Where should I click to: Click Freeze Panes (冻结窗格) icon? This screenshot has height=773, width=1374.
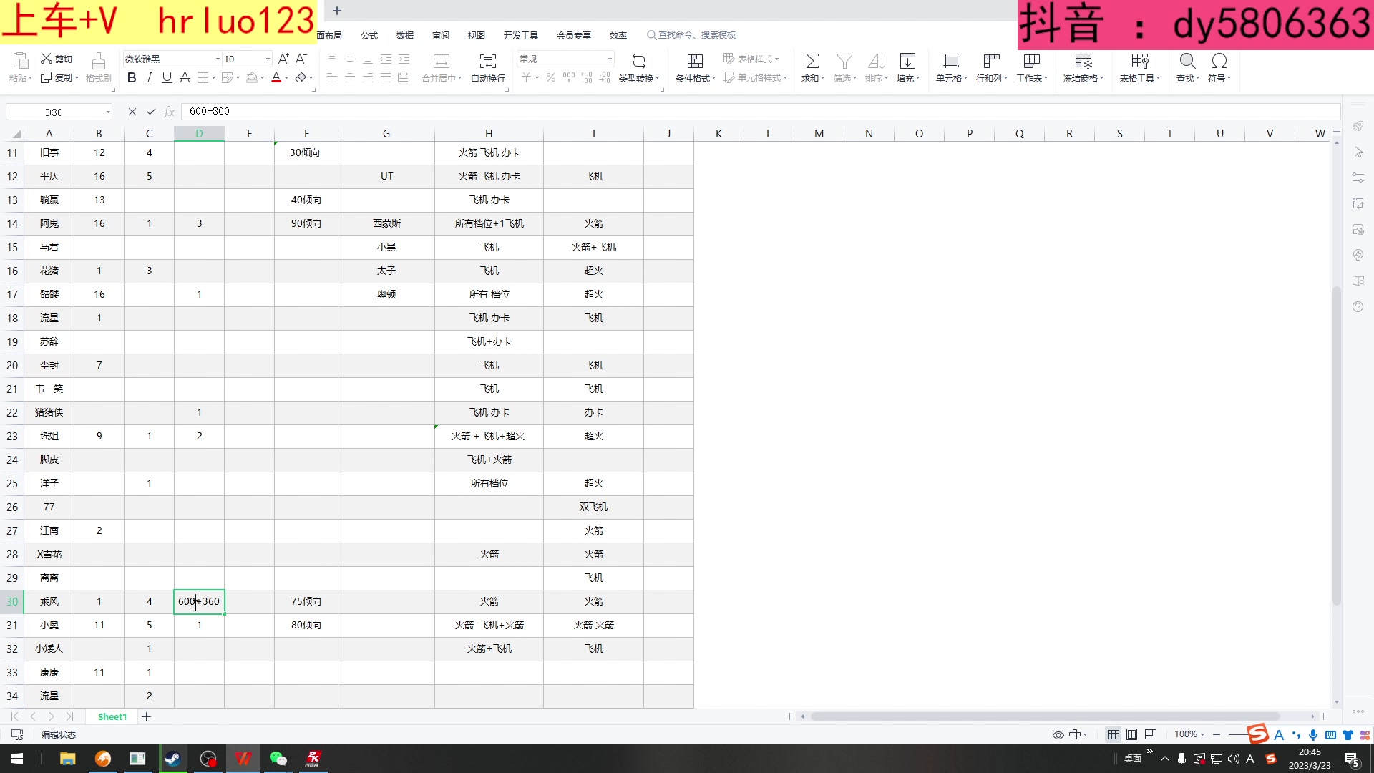tap(1083, 61)
